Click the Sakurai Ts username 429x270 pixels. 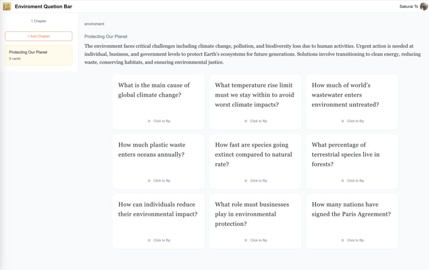coord(408,6)
